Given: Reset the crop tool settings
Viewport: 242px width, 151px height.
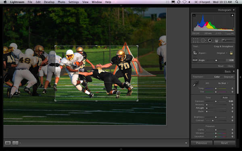Looking at the screenshot, I should click(x=221, y=66).
